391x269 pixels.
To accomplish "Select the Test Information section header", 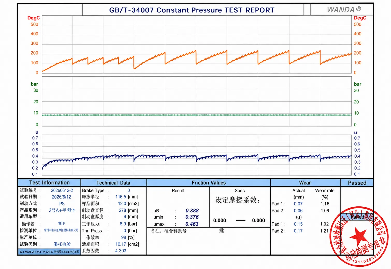I will (49, 183).
